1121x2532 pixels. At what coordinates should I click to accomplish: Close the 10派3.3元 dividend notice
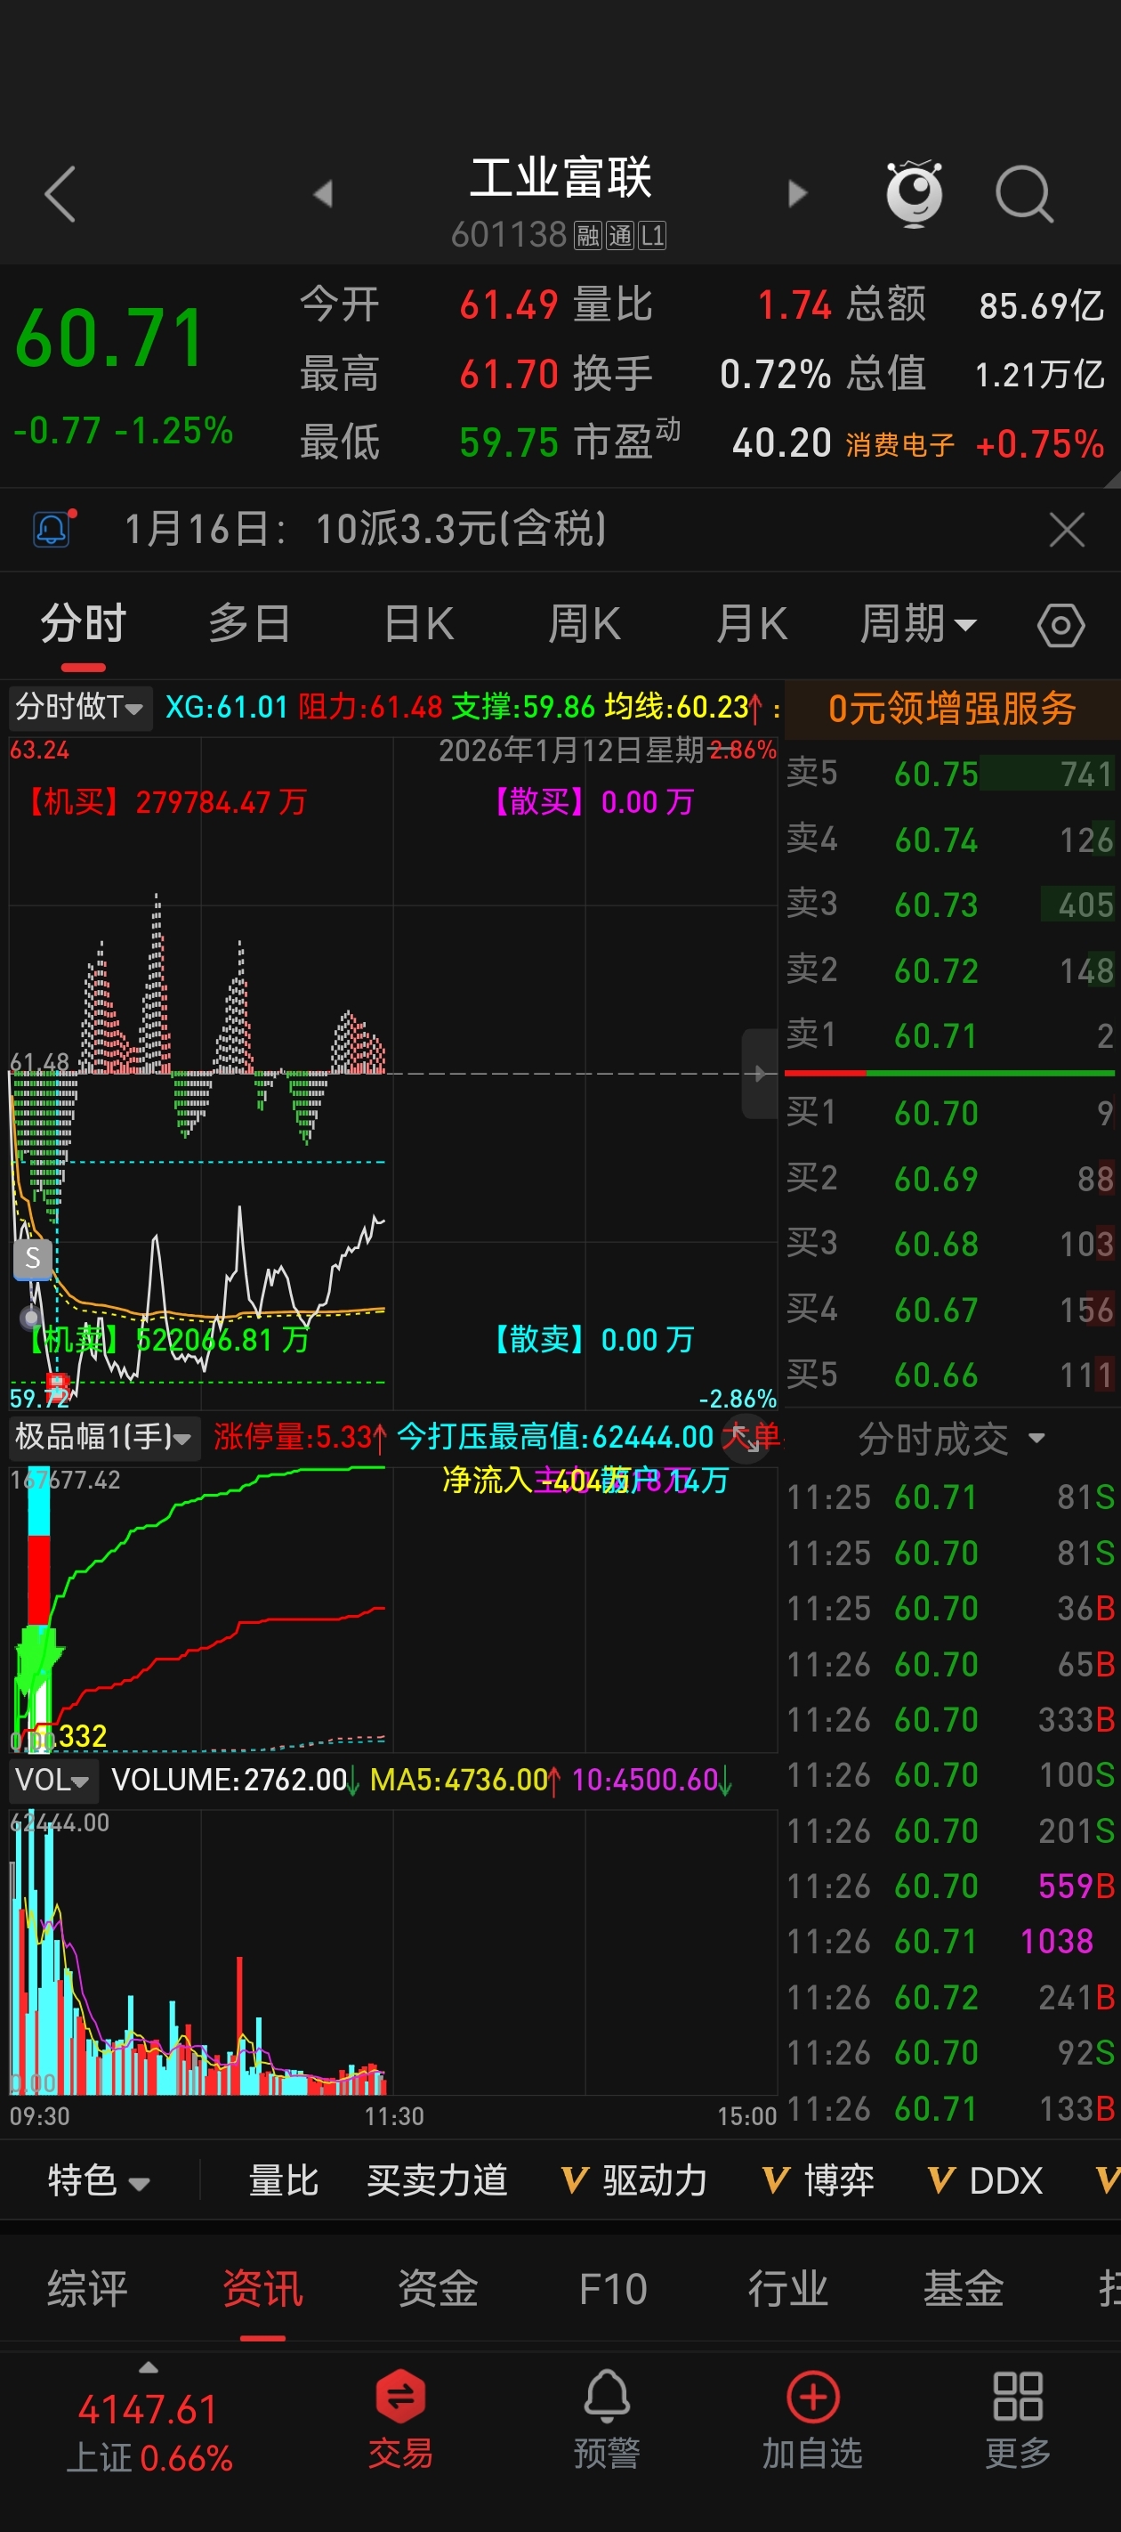1066,530
